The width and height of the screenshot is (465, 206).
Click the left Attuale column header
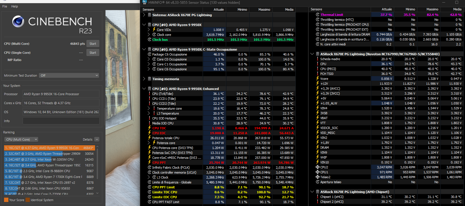point(215,10)
